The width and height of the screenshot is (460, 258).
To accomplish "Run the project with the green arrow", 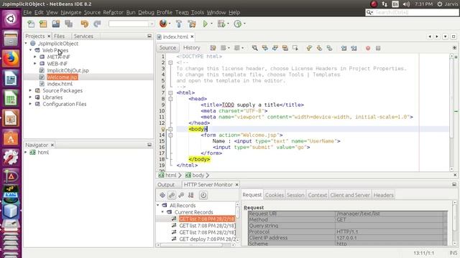I will click(206, 24).
